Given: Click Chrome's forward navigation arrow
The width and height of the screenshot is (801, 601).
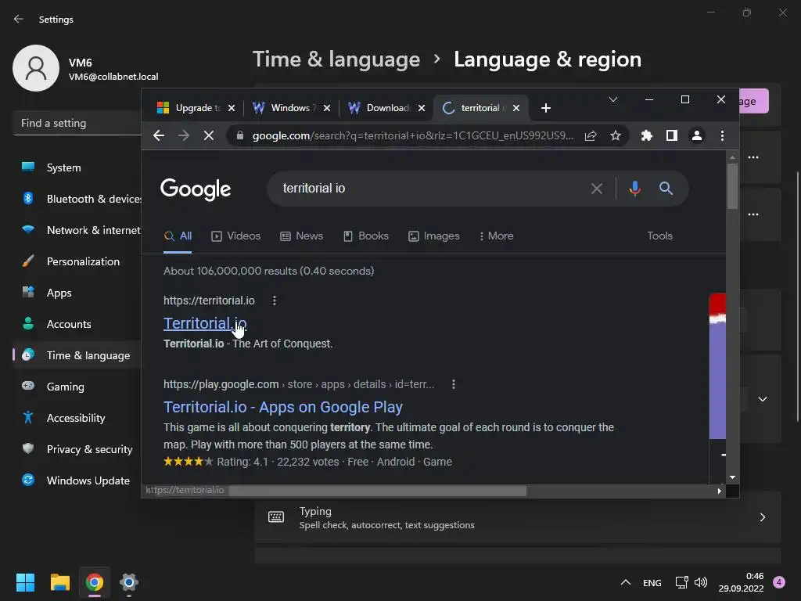Looking at the screenshot, I should 183,135.
